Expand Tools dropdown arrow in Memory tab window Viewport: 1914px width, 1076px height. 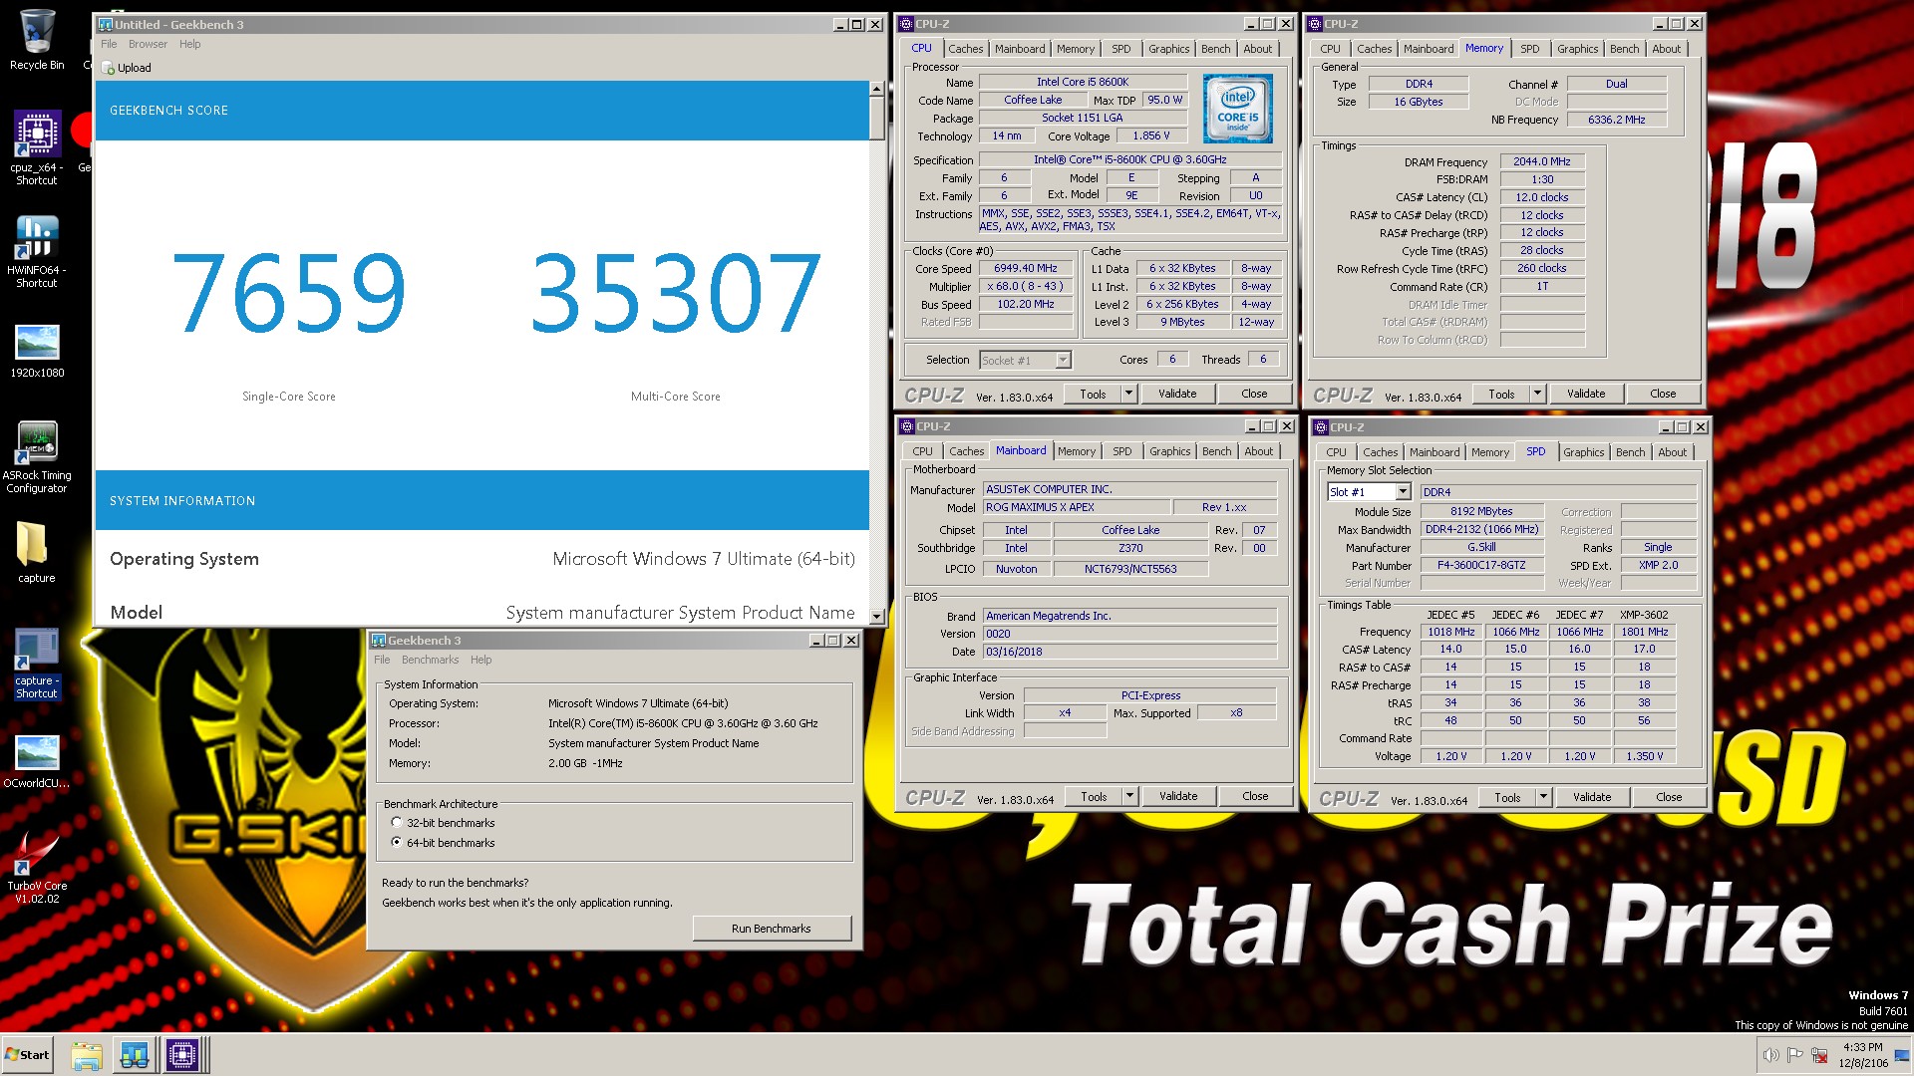click(1537, 394)
